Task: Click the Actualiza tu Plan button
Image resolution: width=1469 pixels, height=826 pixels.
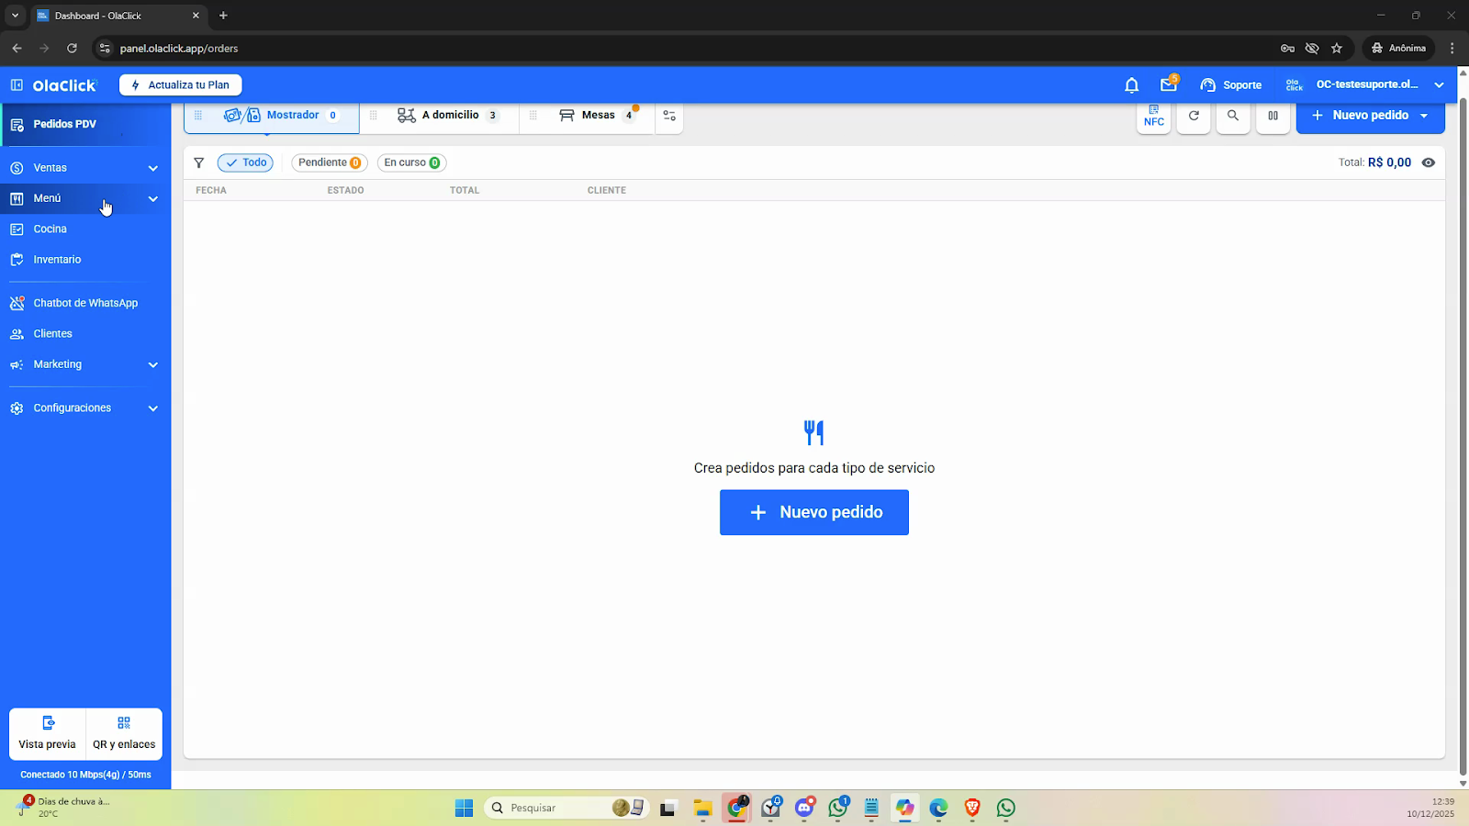Action: click(x=181, y=85)
